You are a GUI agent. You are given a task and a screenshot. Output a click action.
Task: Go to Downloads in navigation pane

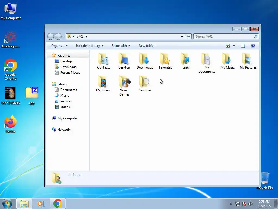68,67
